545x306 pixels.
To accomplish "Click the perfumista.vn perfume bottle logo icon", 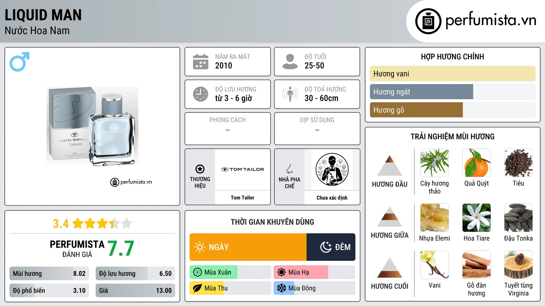I will click(x=428, y=21).
